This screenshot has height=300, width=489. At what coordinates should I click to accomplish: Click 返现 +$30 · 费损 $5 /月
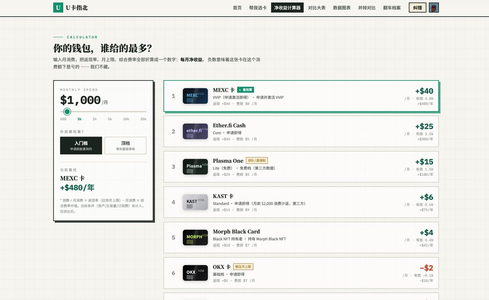click(x=235, y=139)
